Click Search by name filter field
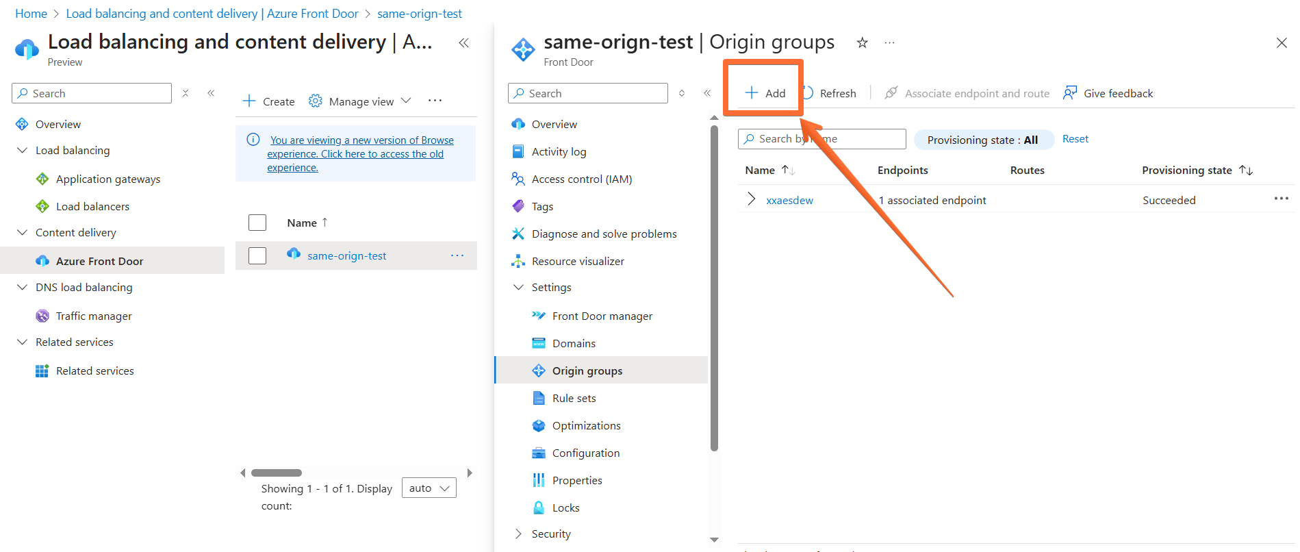Screen dimensions: 1300x552 point(821,139)
